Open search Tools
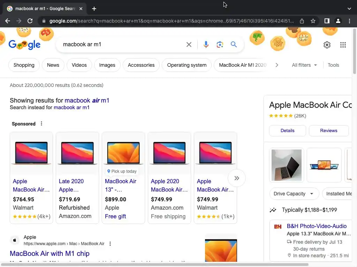This screenshot has width=357, height=267. point(333,65)
